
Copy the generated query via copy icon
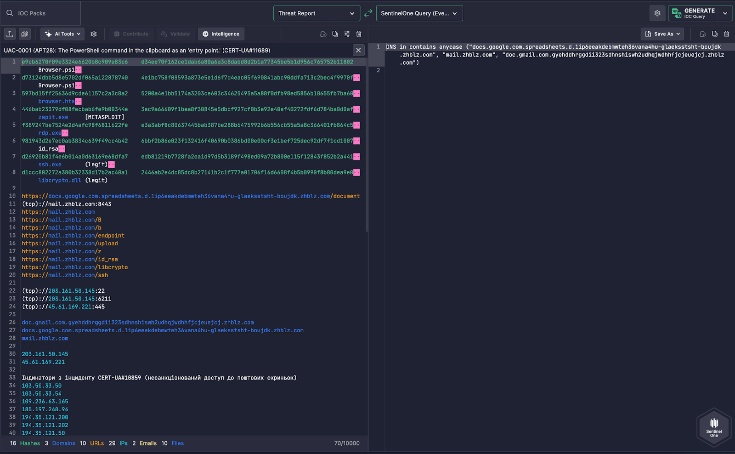pyautogui.click(x=715, y=34)
